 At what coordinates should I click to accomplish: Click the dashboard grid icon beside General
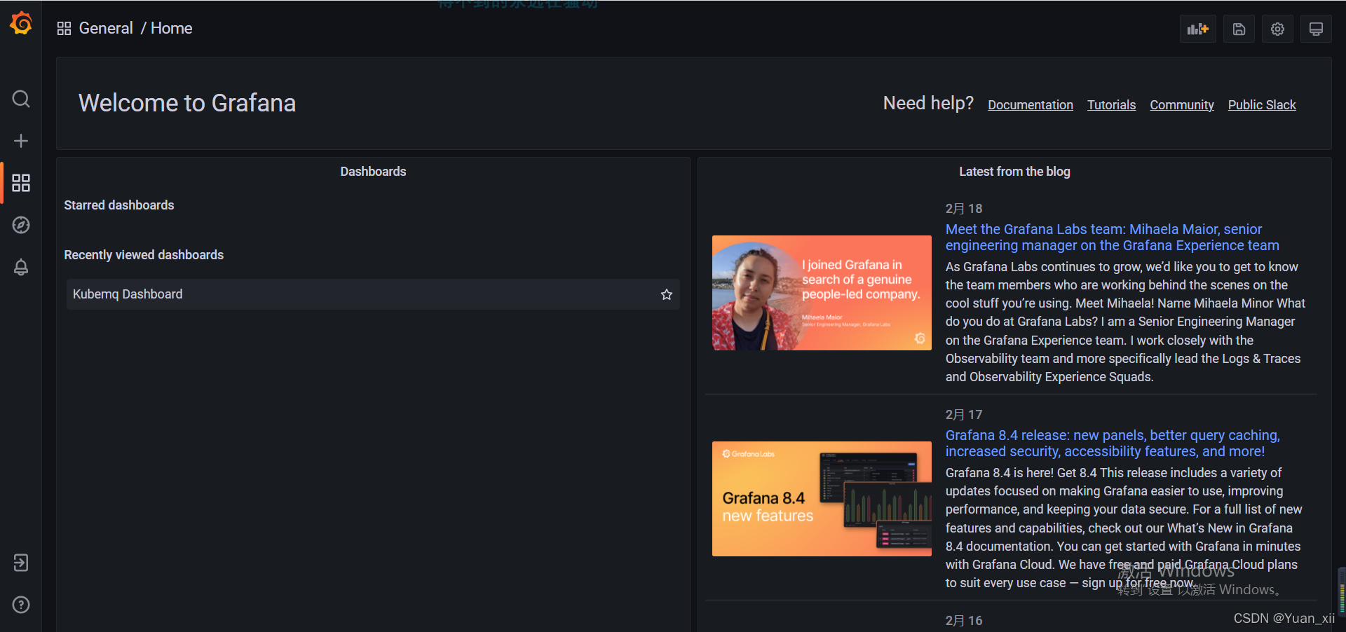[64, 29]
